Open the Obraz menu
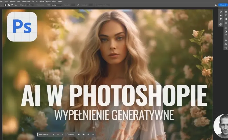Viewport: 228px width, 140px height. pos(6,2)
